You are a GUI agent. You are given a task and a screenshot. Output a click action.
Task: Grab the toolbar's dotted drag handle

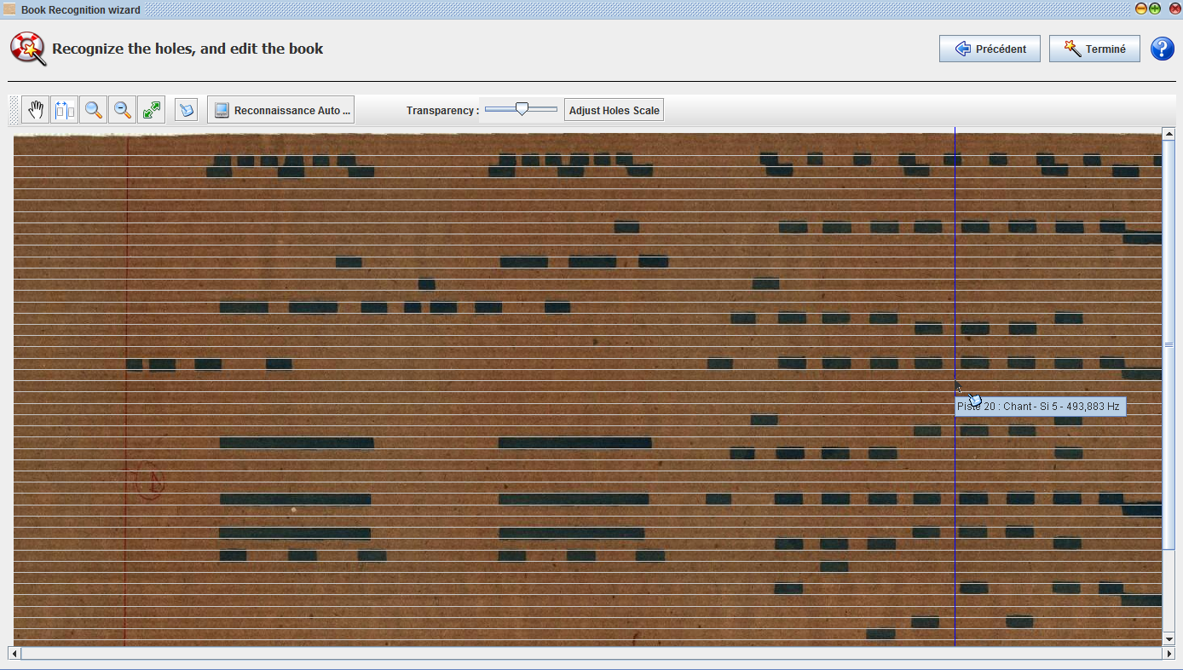pyautogui.click(x=13, y=110)
